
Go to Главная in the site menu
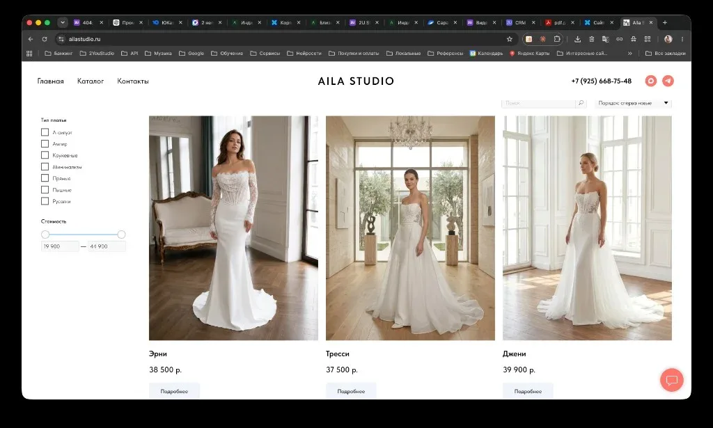point(50,81)
